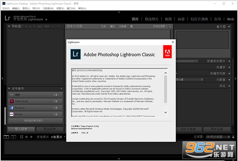Viewport: 238px width, 161px height.
Task: Switch to the Web module
Action: coord(230,19)
